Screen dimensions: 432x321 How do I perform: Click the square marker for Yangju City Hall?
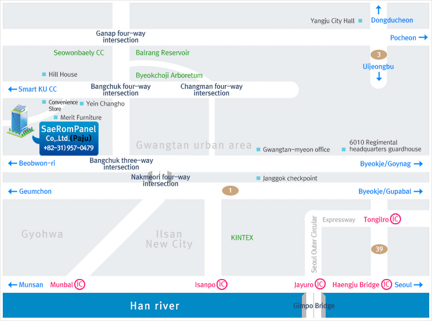coord(360,20)
